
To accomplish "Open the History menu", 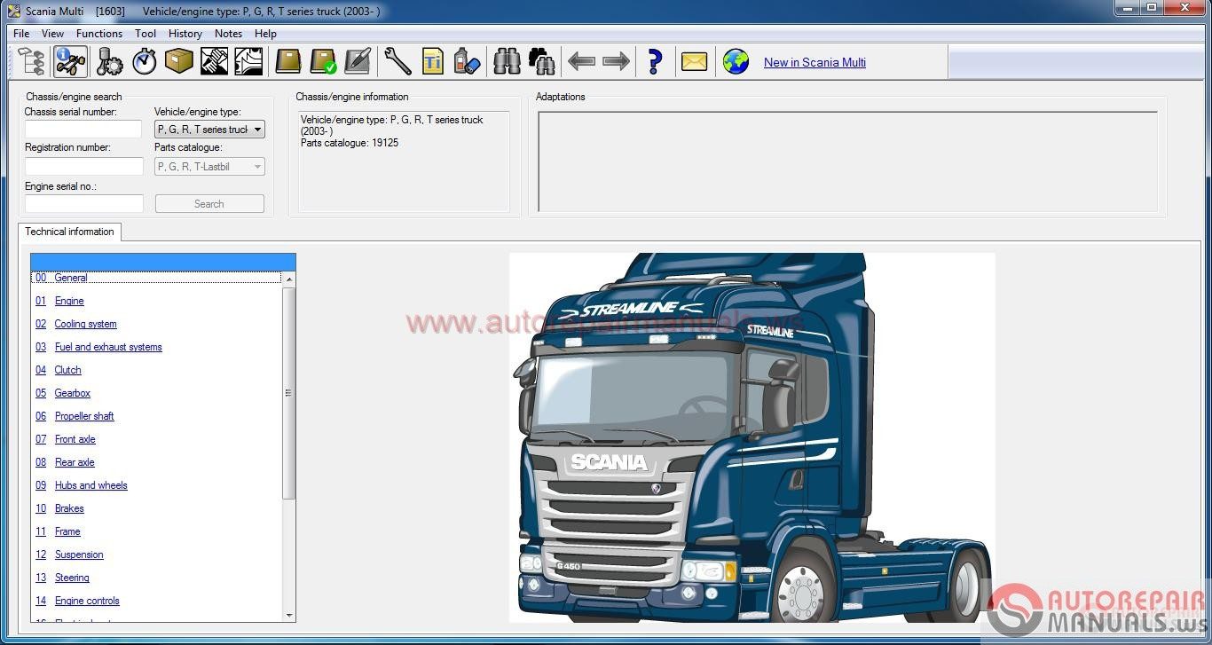I will [x=185, y=34].
